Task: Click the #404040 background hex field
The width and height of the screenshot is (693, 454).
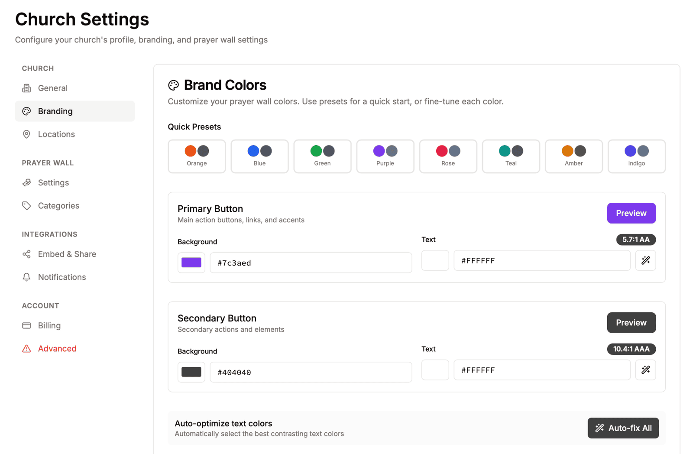Action: click(311, 372)
